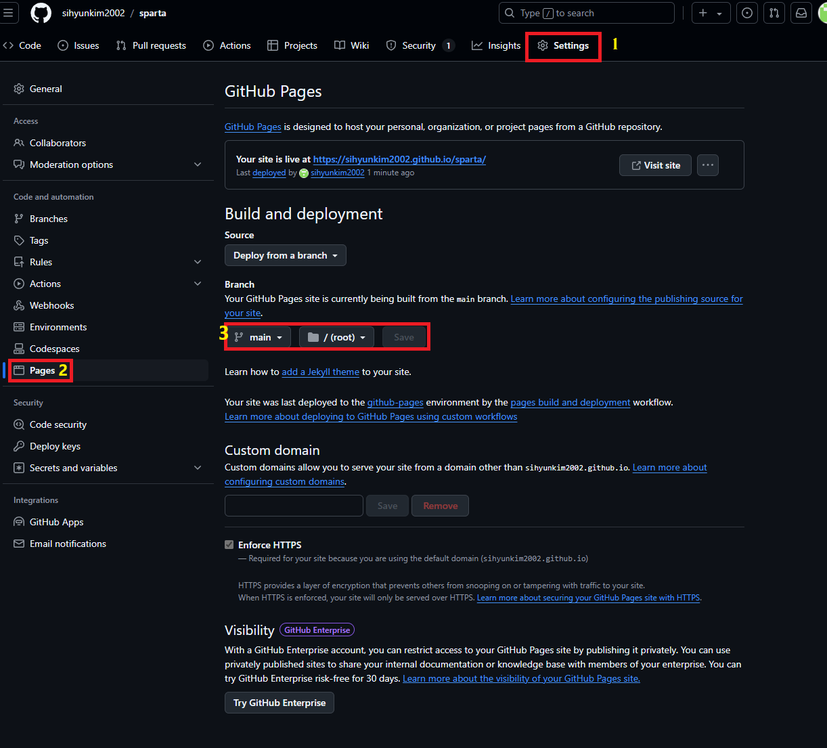Open Webhooks settings
Viewport: 827px width, 748px height.
(x=108, y=305)
